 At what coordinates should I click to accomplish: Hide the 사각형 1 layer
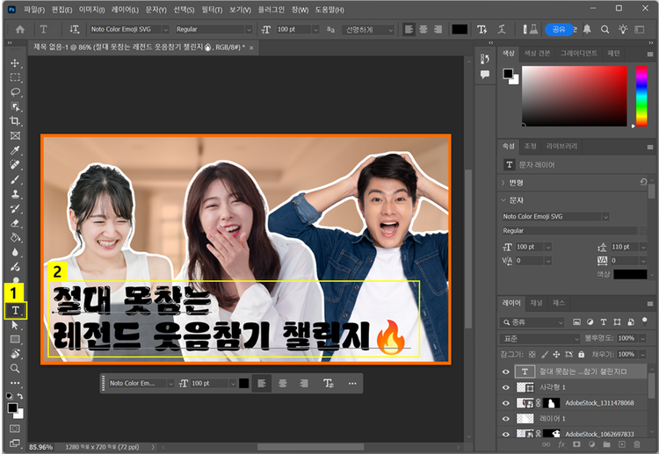pos(505,387)
